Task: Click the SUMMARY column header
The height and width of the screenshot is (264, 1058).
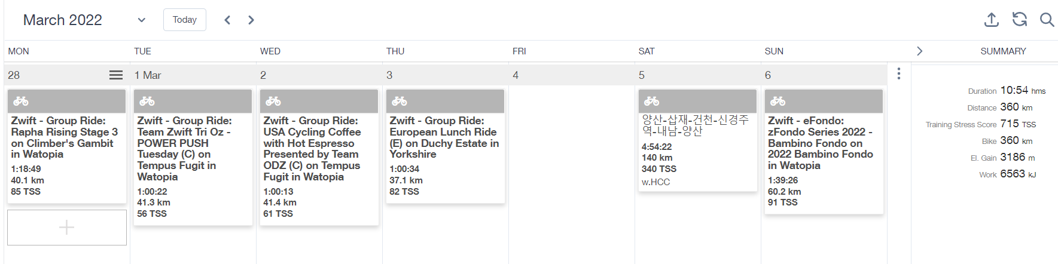Action: [1003, 51]
